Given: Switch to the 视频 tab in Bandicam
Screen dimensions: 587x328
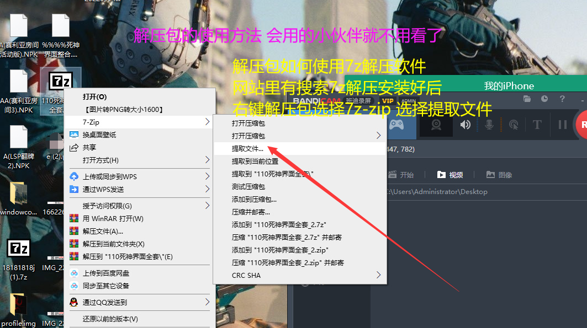Looking at the screenshot, I should [x=450, y=175].
